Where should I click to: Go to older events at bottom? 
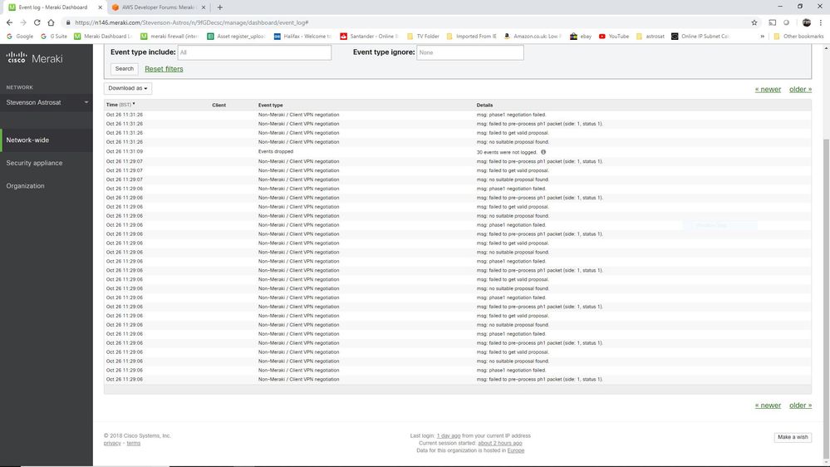pyautogui.click(x=800, y=406)
